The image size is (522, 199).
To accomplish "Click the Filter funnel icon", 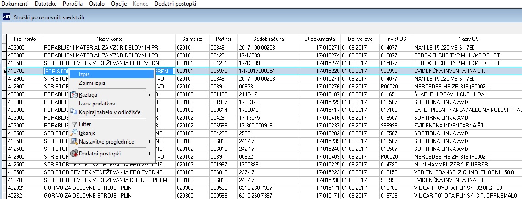I will pos(74,124).
